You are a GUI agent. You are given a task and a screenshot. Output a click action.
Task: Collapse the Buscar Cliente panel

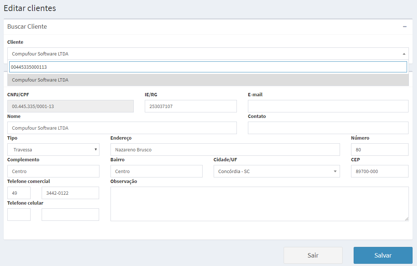[404, 27]
